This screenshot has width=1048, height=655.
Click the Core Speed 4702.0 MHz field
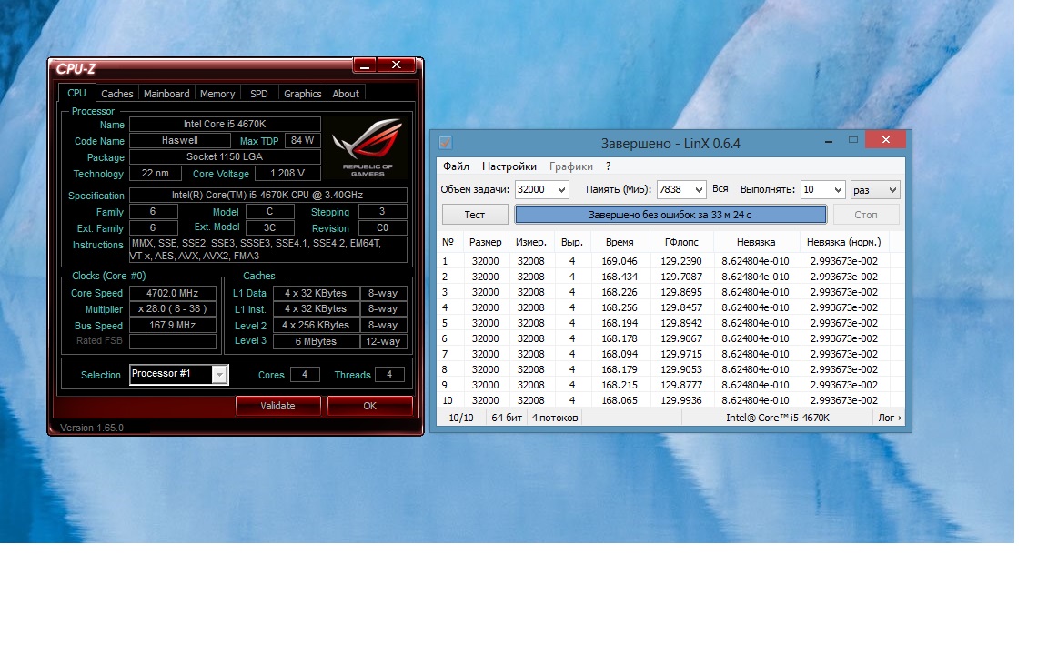pyautogui.click(x=173, y=293)
